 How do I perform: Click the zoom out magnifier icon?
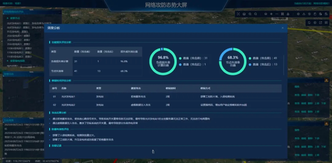(x=256, y=14)
